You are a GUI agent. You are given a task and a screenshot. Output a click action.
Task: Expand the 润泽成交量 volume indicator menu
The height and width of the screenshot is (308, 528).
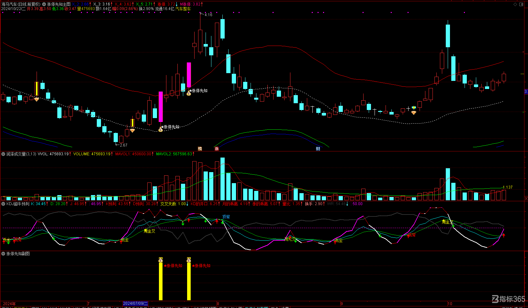(x=3, y=154)
